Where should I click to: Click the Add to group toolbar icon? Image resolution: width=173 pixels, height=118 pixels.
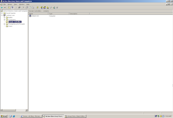(57, 8)
